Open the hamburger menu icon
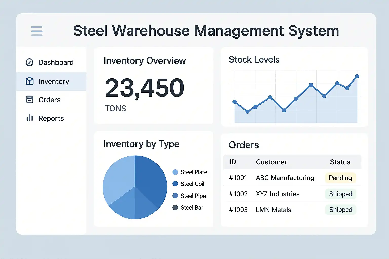 click(37, 31)
